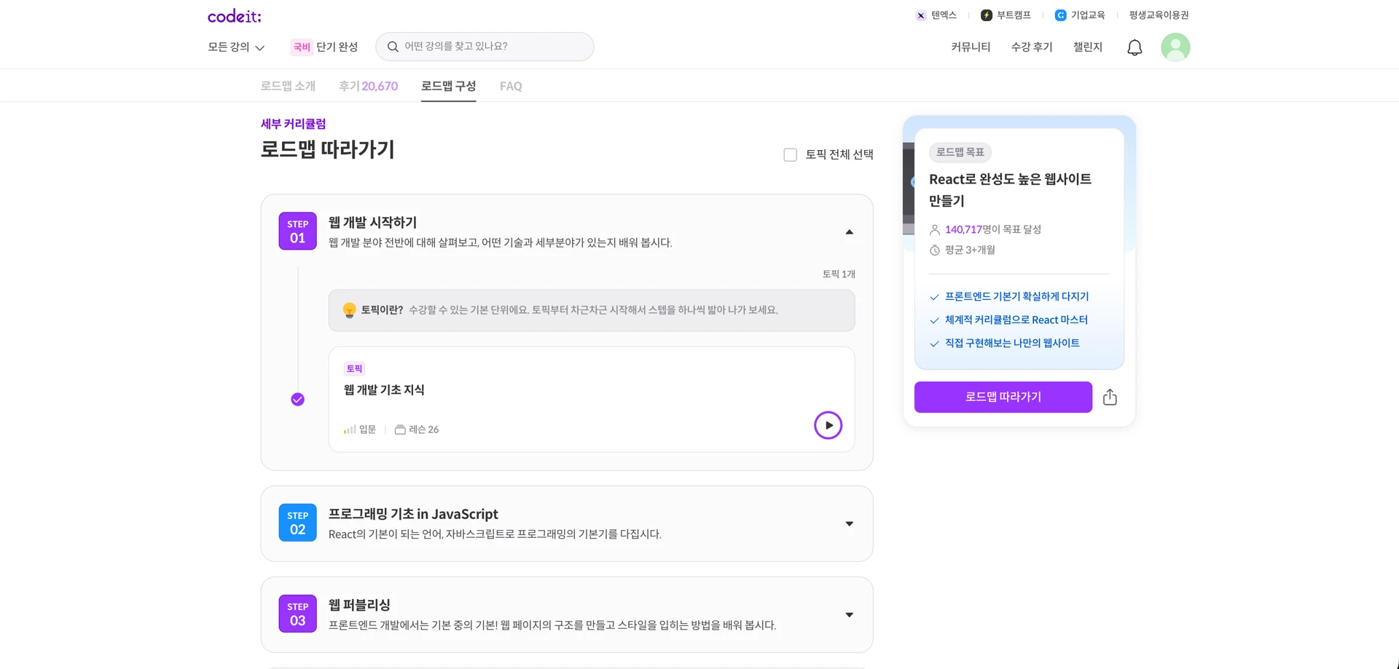1399x669 pixels.
Task: Click the 프로그래밍 기초 in JavaScript title
Action: pos(413,514)
